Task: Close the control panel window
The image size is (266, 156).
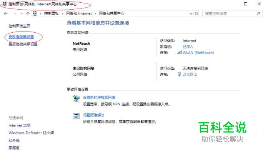Action: pyautogui.click(x=259, y=4)
